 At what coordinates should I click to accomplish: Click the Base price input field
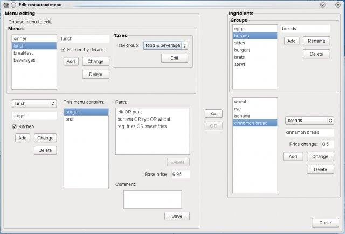[180, 175]
